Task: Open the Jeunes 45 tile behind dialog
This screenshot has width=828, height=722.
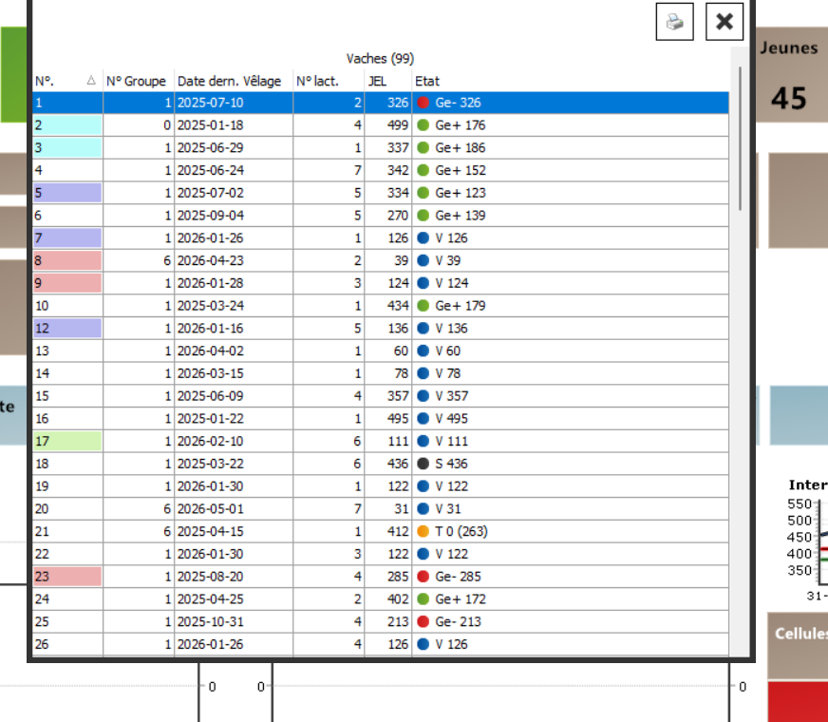Action: (x=792, y=75)
